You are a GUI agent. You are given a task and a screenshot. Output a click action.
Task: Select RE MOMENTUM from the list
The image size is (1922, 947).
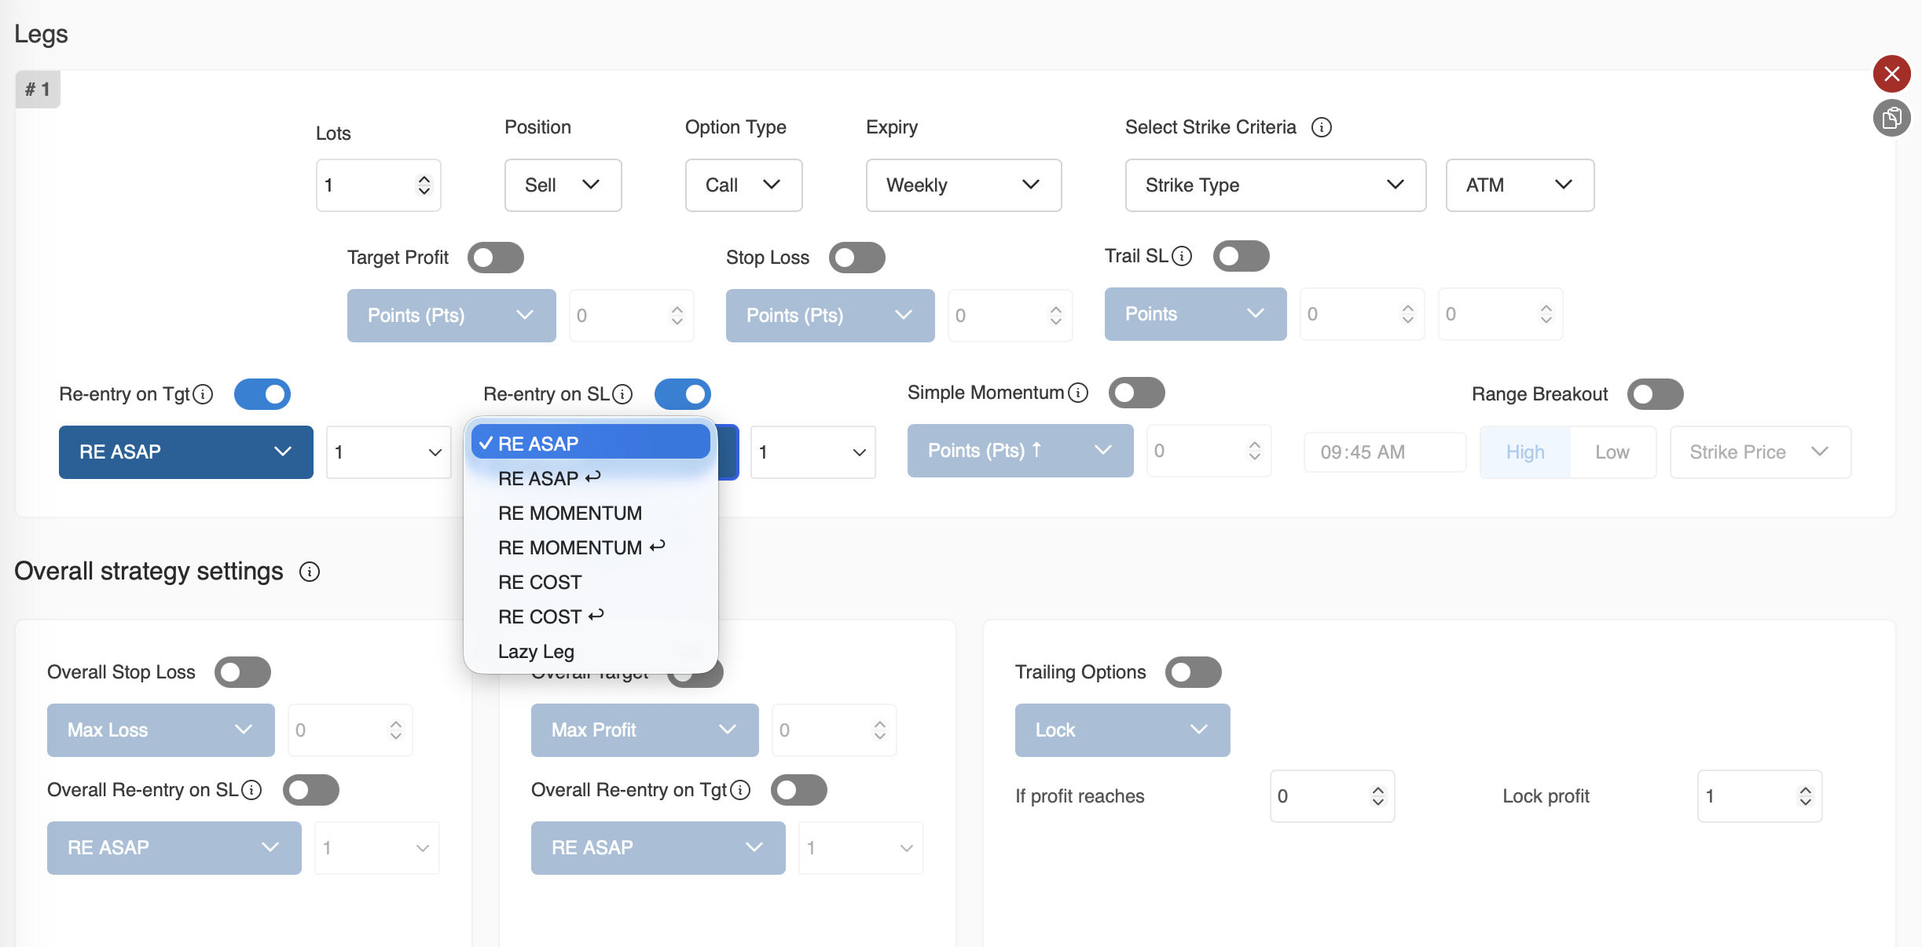click(570, 513)
